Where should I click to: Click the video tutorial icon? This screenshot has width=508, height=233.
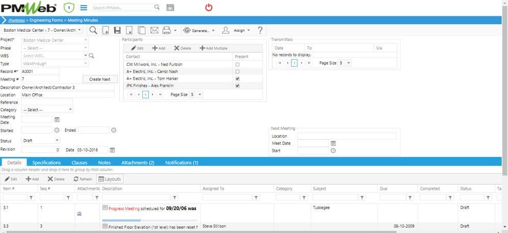pos(170,8)
